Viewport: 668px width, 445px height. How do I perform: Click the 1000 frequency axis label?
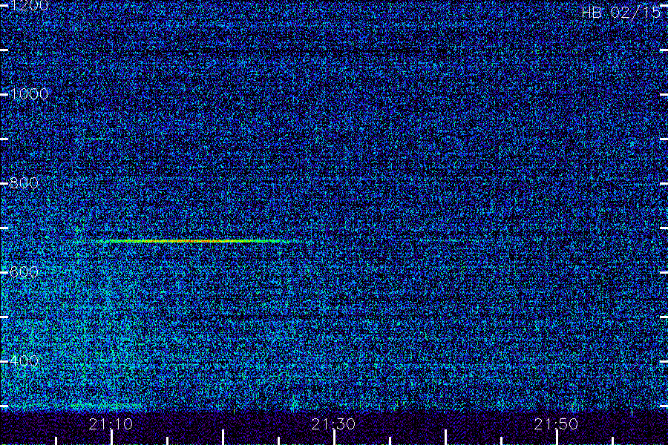[x=29, y=94]
